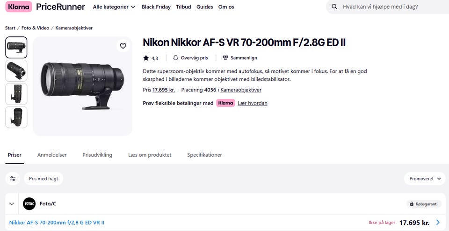Open Black Friday in the top menu

pyautogui.click(x=156, y=7)
